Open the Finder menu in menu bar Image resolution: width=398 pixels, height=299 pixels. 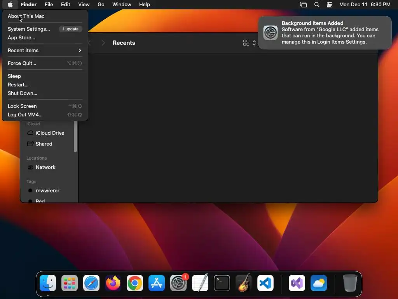[x=29, y=5]
